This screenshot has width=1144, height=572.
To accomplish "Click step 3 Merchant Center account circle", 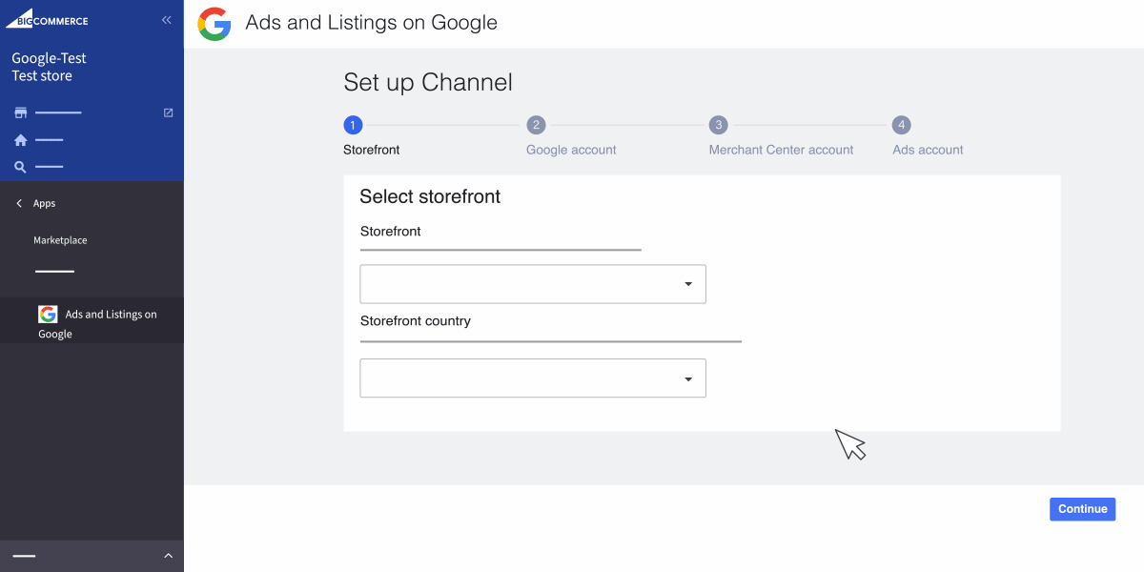I will (x=718, y=124).
